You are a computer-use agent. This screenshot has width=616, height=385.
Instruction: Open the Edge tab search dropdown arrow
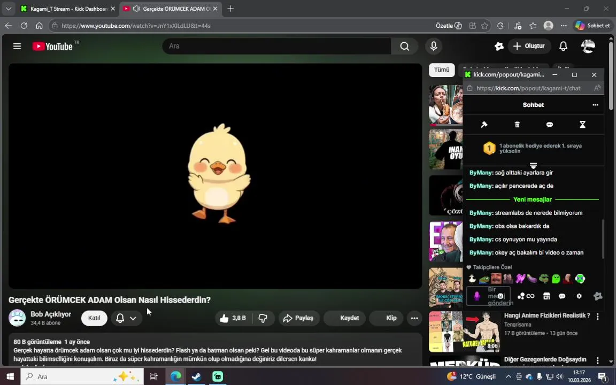[8, 9]
